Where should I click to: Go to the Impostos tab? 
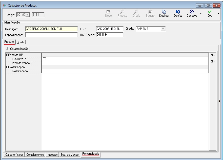(52, 155)
